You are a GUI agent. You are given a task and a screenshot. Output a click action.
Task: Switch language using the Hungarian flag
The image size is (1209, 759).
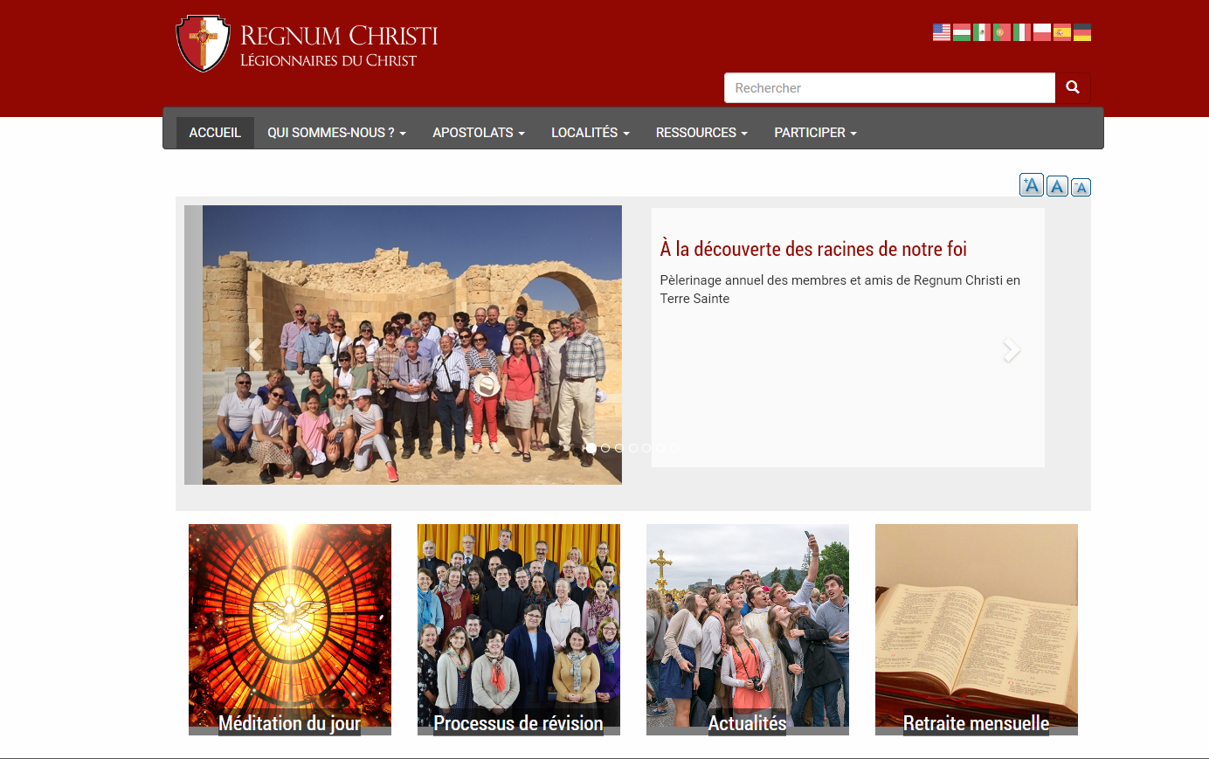tap(962, 32)
